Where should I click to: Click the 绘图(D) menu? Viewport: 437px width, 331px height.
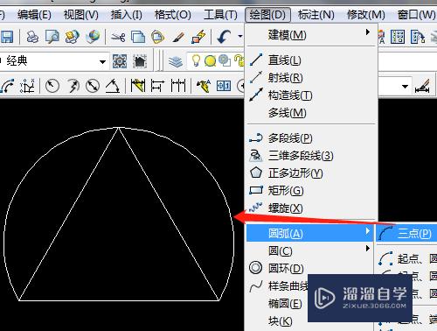[x=267, y=14]
